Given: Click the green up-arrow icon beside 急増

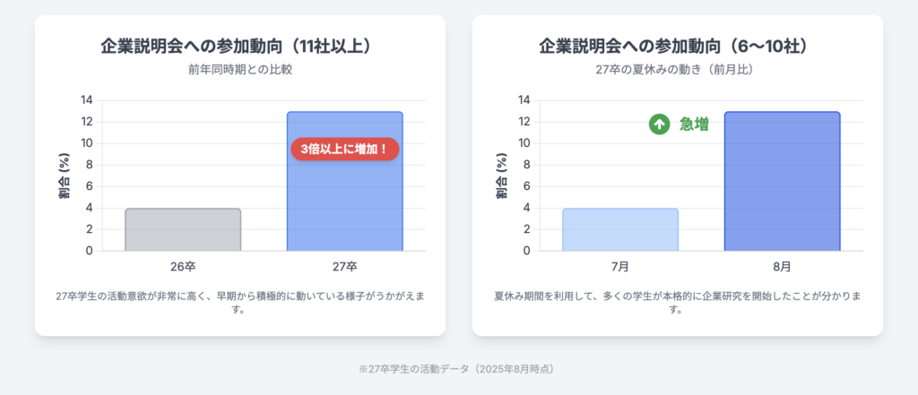Looking at the screenshot, I should pos(659,125).
